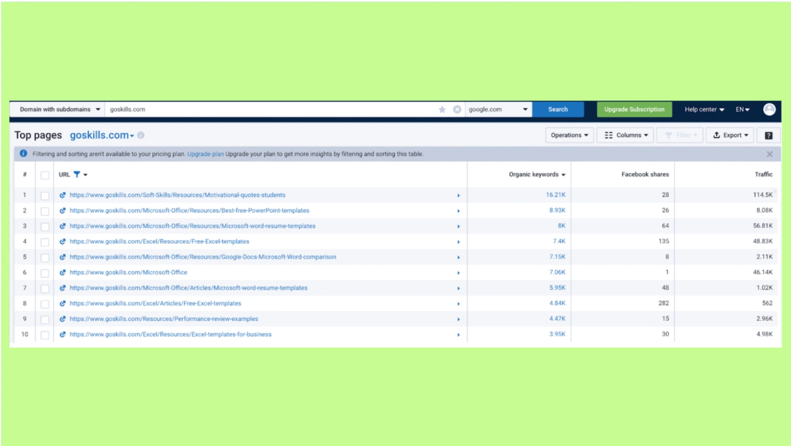The width and height of the screenshot is (791, 446).
Task: Click the 16.21K organic keywords value
Action: pos(556,195)
